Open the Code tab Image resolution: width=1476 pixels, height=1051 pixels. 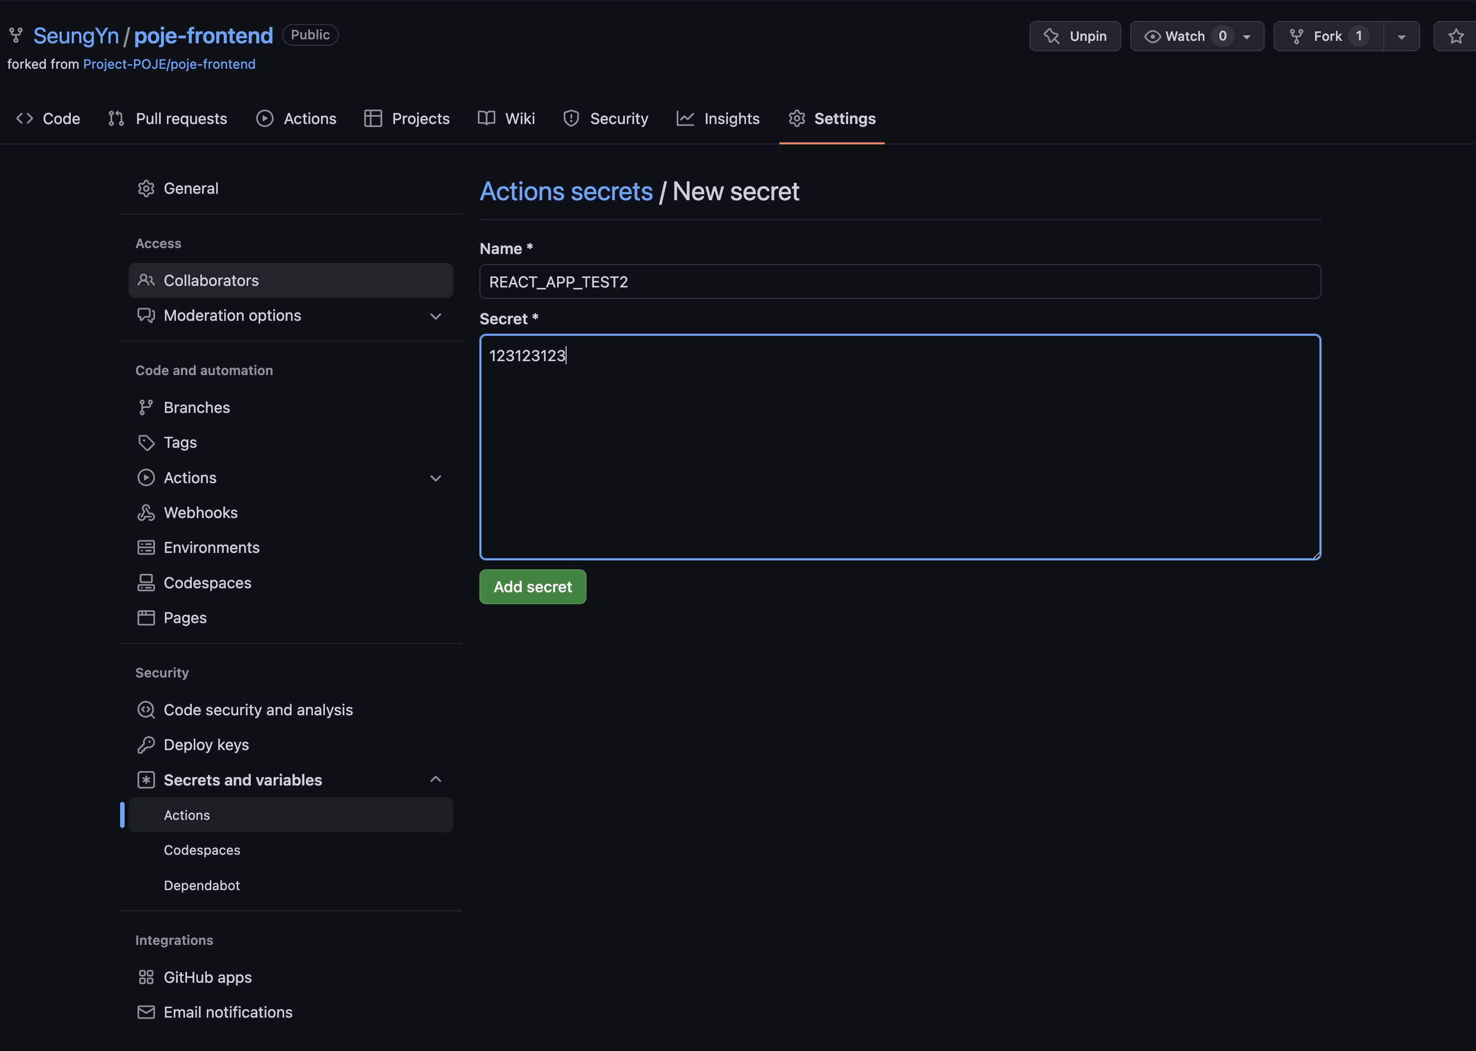48,119
